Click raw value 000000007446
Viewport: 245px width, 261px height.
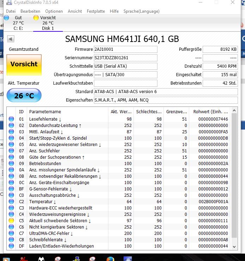click(x=213, y=119)
